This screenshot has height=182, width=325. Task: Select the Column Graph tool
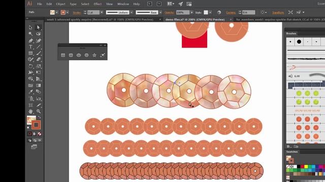[x=38, y=99]
